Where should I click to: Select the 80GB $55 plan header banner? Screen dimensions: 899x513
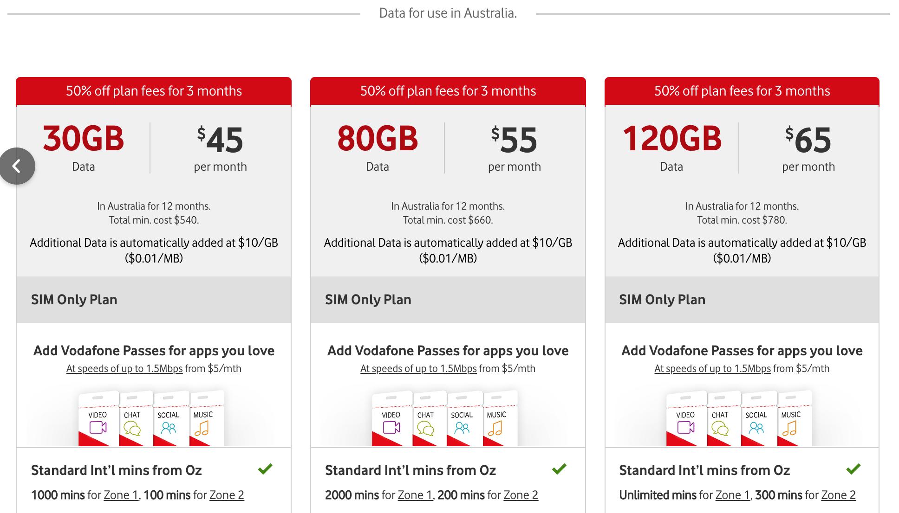click(448, 91)
